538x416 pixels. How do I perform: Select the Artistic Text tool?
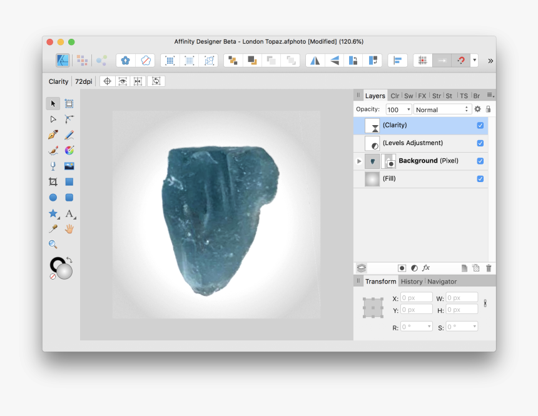68,213
